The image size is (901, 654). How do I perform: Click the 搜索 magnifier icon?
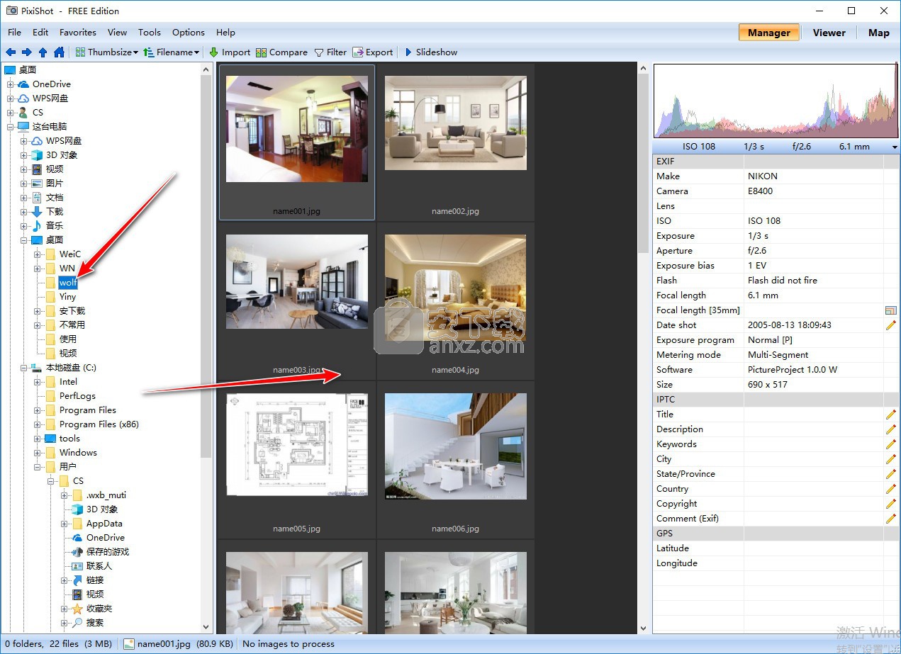click(x=78, y=623)
